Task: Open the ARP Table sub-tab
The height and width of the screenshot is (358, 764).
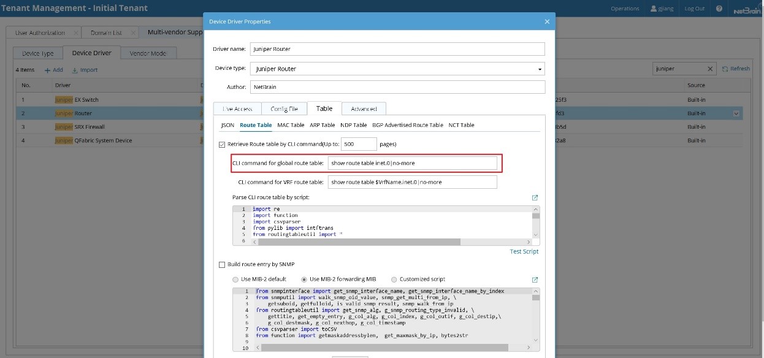Action: pyautogui.click(x=323, y=125)
